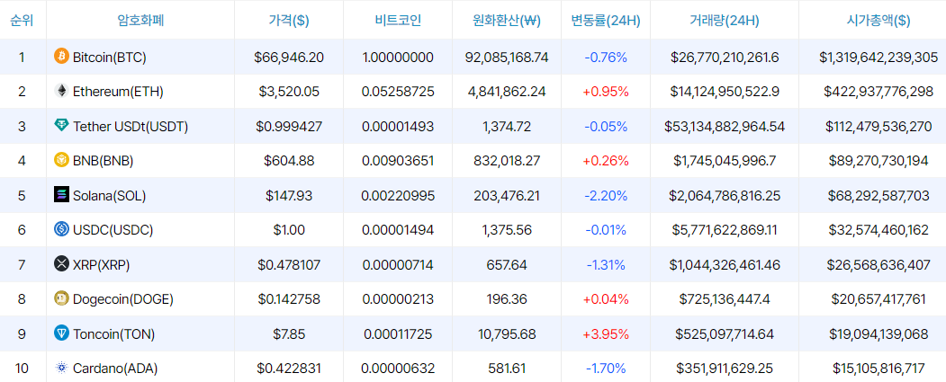Sort by 가격($) column header

click(x=289, y=21)
